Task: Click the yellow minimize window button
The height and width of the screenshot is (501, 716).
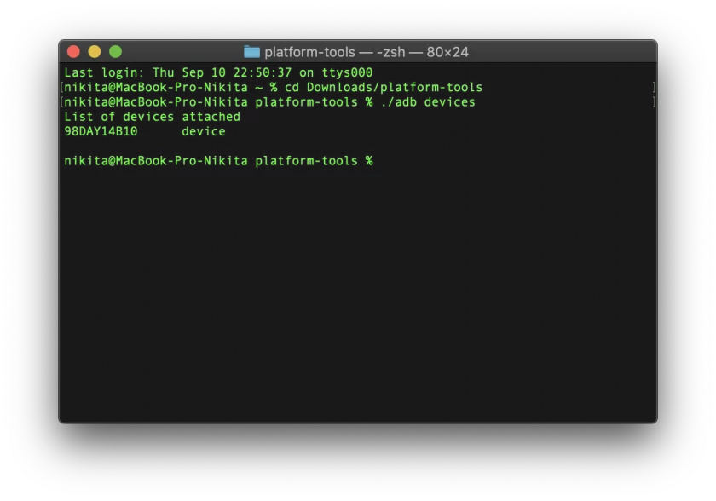Action: 95,52
